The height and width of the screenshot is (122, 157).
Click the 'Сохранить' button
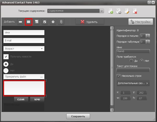coord(78,116)
